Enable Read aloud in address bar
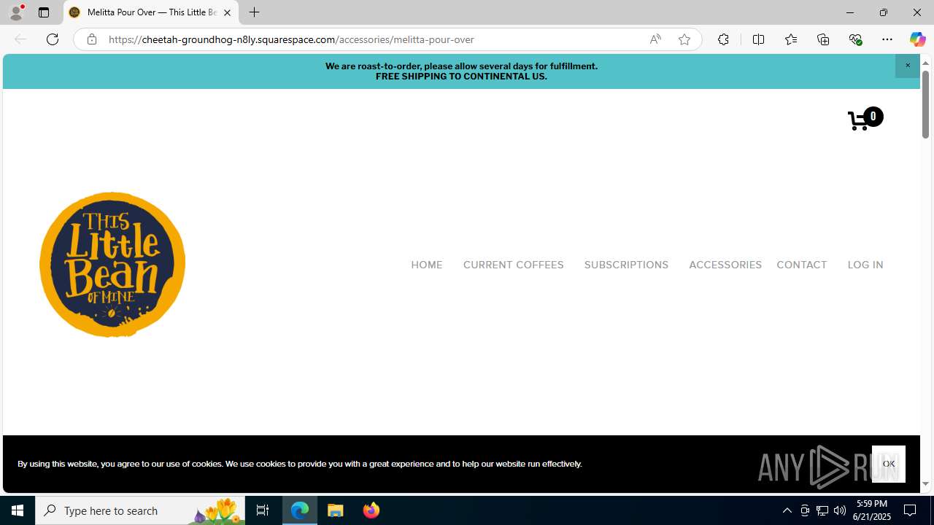The width and height of the screenshot is (934, 525). coord(655,39)
